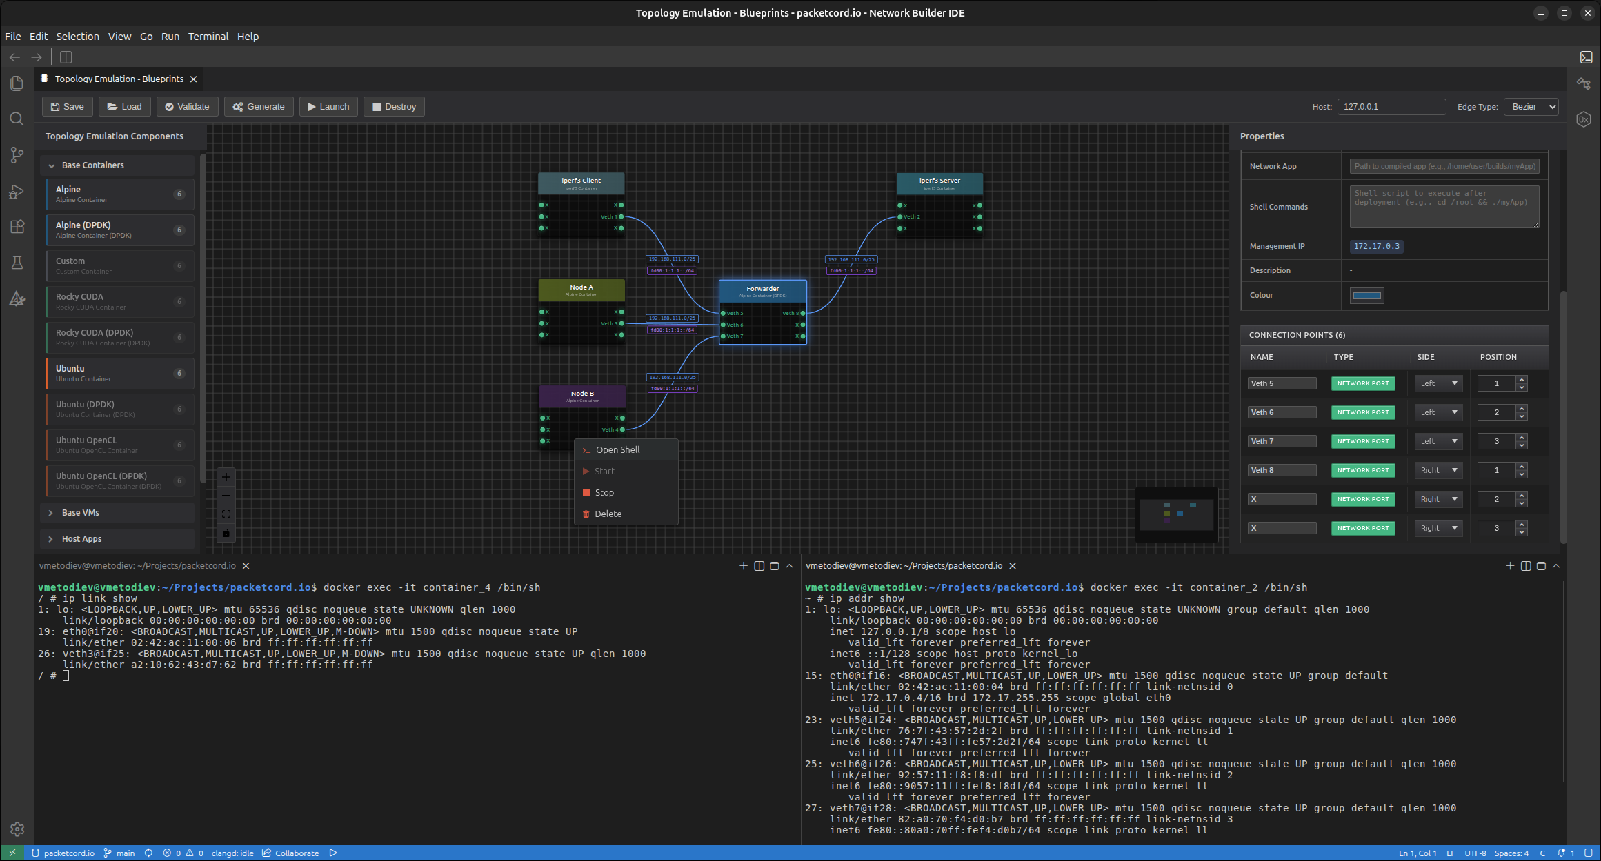Click the terminal panel toggle icon top-right

pos(1586,57)
